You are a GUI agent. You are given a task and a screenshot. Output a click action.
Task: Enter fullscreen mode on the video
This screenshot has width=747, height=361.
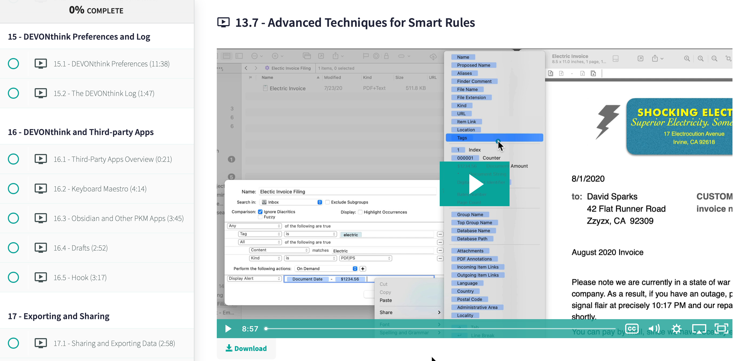tap(721, 329)
